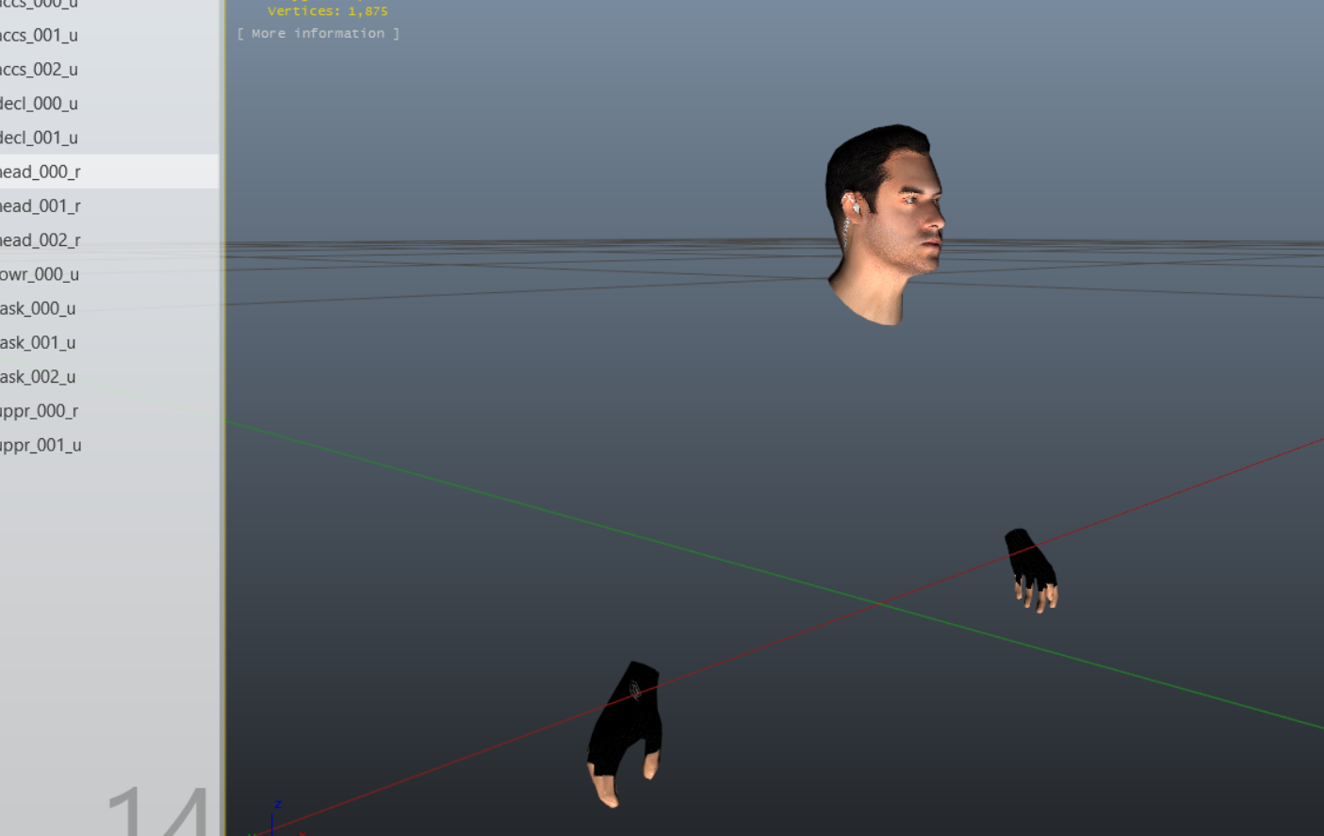Pick the task_000_u item

39,308
